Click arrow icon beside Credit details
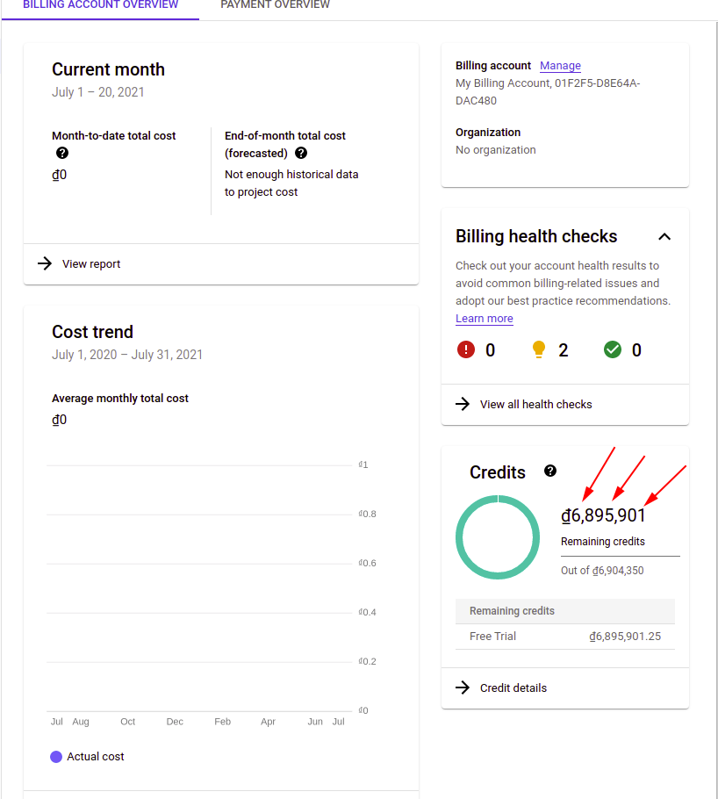The height and width of the screenshot is (799, 718). [x=463, y=687]
